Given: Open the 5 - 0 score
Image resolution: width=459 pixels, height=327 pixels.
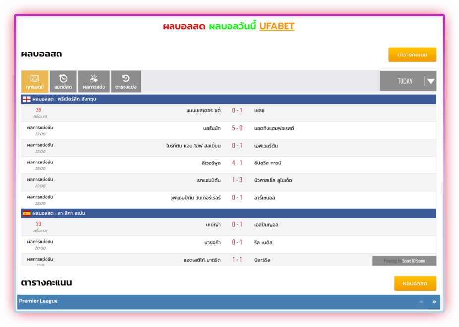Looking at the screenshot, I should (237, 128).
